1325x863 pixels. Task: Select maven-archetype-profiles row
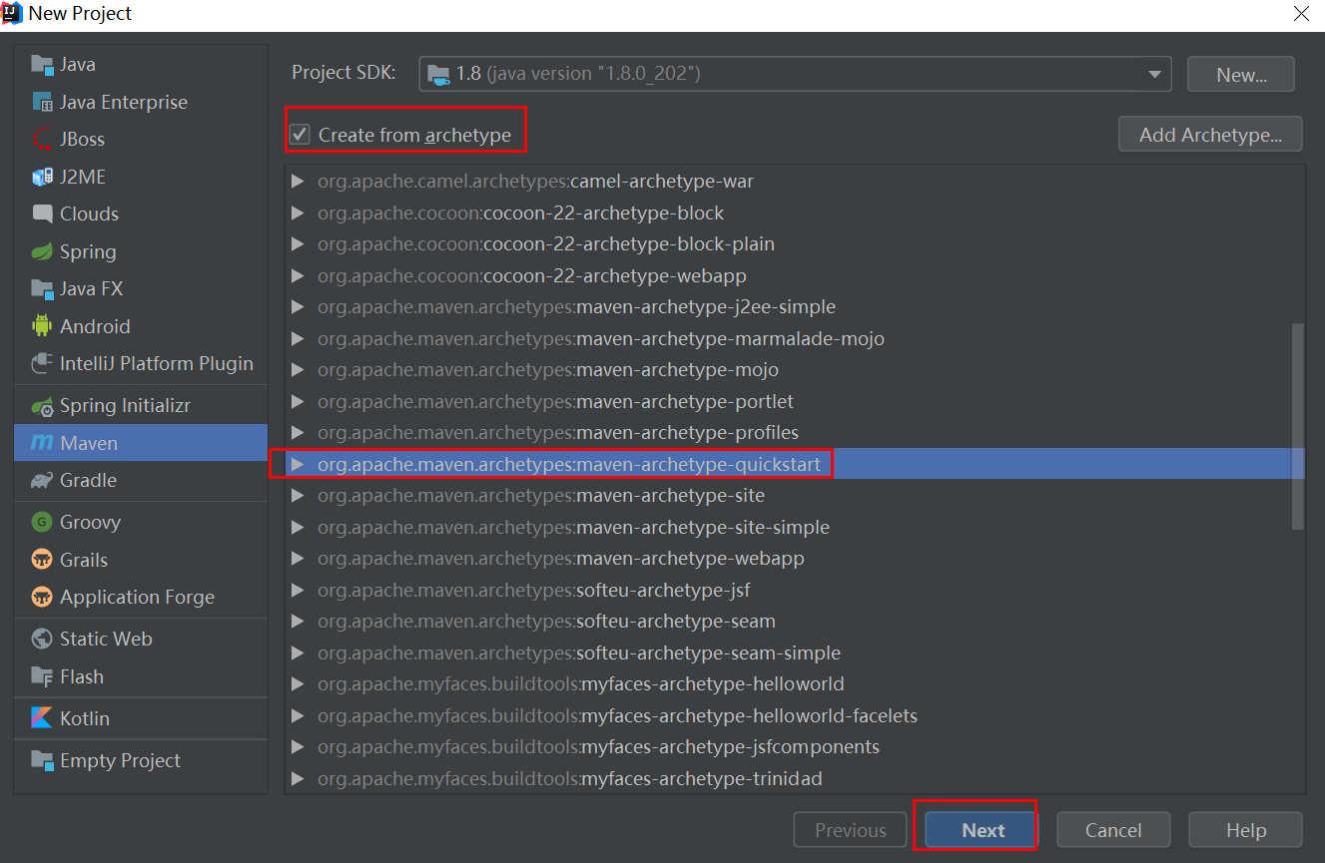[795, 433]
